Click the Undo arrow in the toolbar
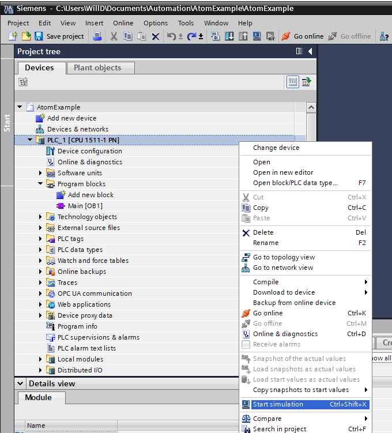Screen dimensions: 392x433 click(171, 36)
